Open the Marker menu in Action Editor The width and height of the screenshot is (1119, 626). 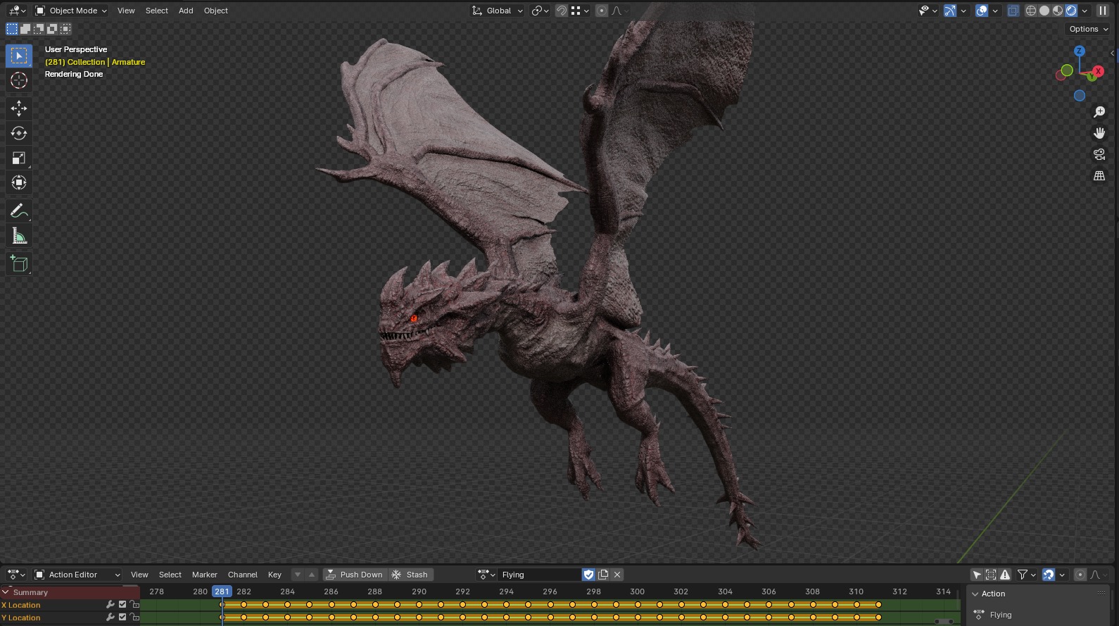(205, 575)
